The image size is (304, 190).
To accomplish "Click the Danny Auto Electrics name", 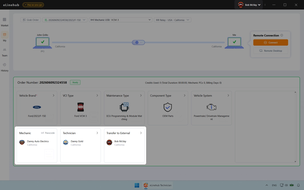I will pyautogui.click(x=38, y=141).
